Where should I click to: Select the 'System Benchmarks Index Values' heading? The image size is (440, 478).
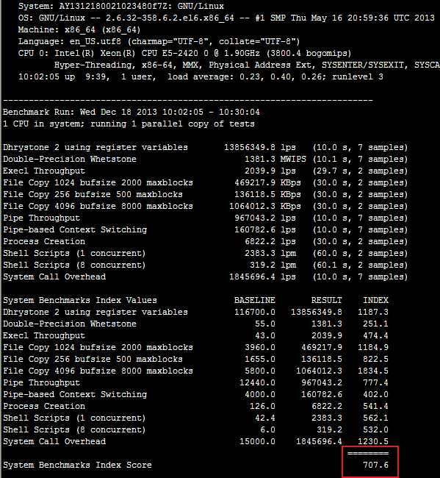80,300
